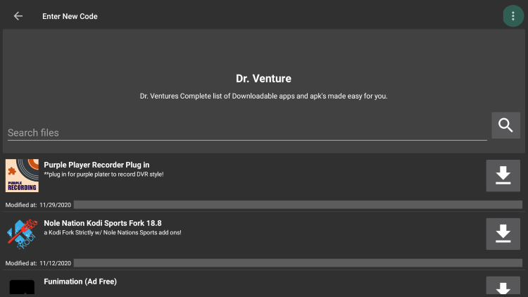Click the Modified at 11/29/2020 label

click(x=38, y=205)
